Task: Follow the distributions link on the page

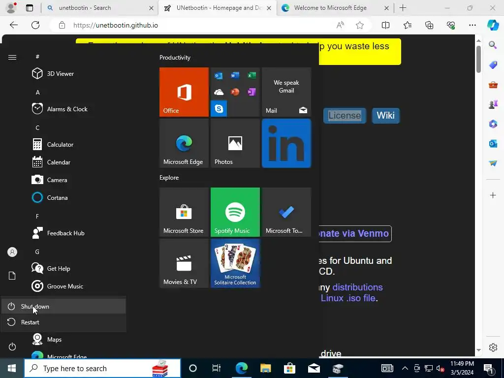Action: (357, 287)
